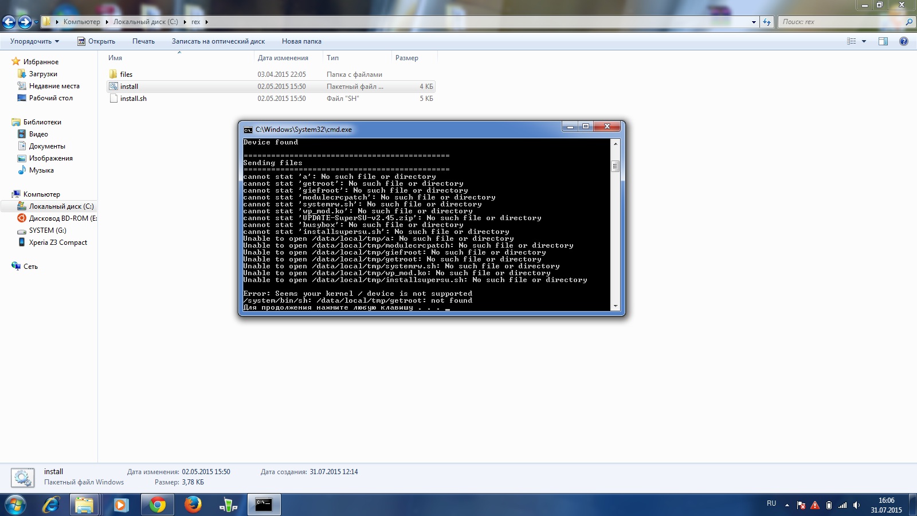Screen dimensions: 917x516
Task: Open the address bar history dropdown
Action: [754, 22]
